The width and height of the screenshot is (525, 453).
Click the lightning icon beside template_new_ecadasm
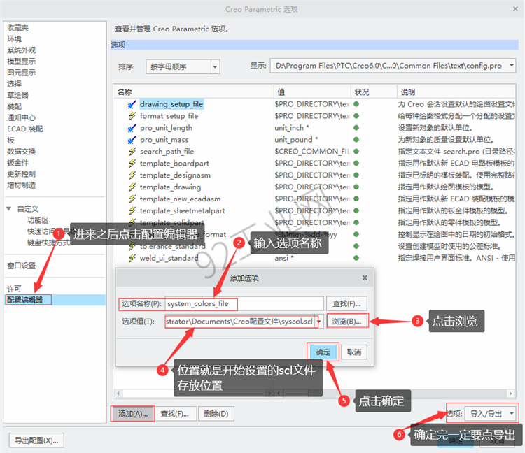[132, 199]
